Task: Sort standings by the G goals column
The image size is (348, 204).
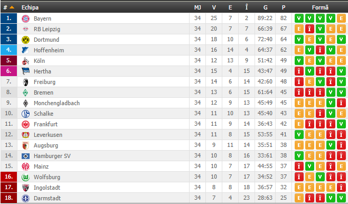Action: (265, 7)
